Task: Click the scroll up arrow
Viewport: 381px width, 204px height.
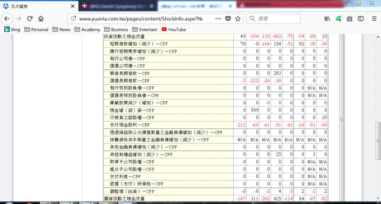Action: pos(377,37)
